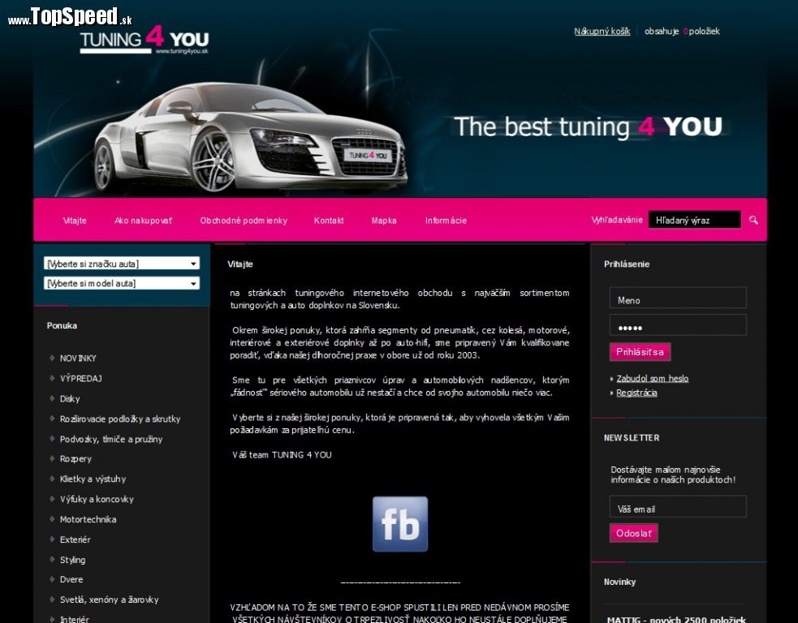Select Styling category

[x=73, y=560]
